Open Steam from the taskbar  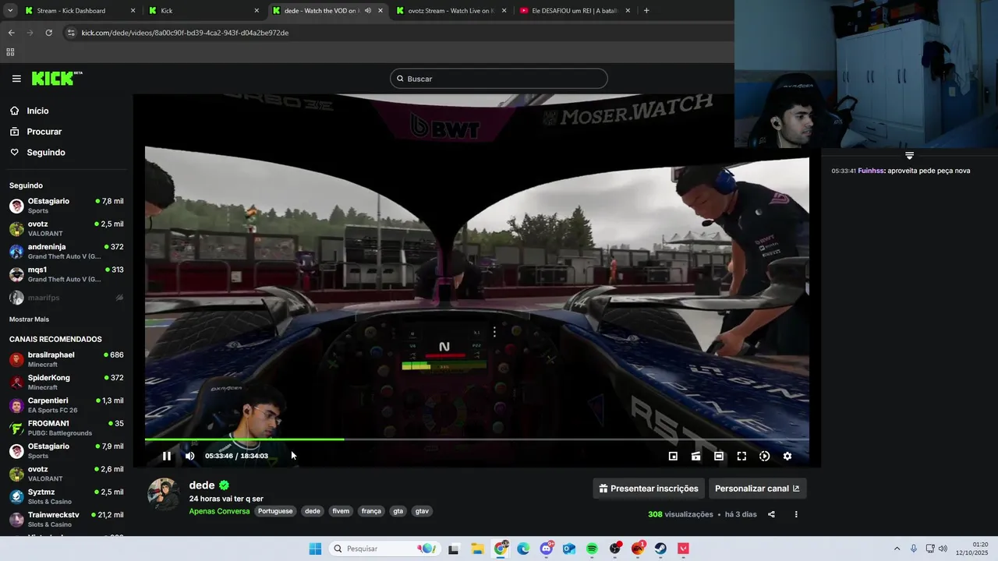coord(660,549)
